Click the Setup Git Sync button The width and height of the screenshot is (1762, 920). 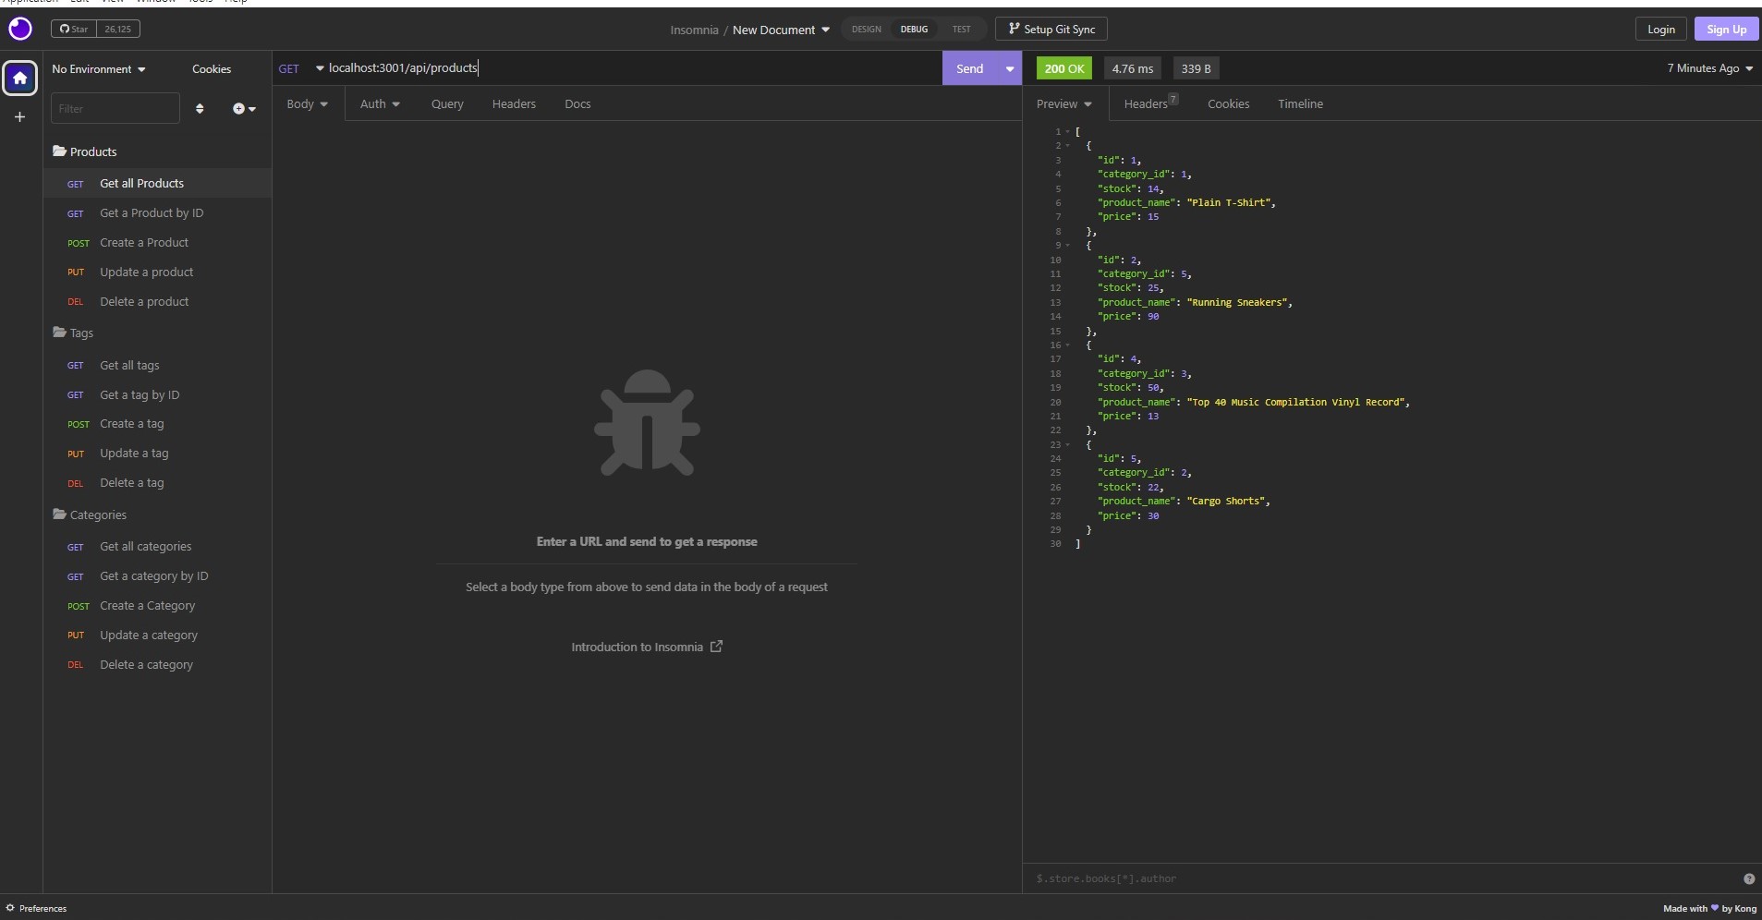click(1051, 30)
